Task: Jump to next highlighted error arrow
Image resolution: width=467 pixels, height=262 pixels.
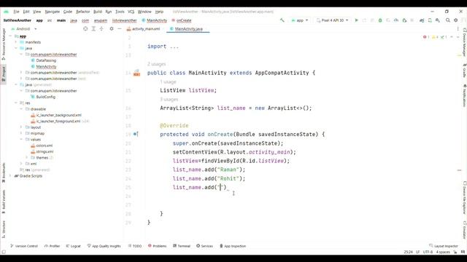Action: (x=458, y=37)
